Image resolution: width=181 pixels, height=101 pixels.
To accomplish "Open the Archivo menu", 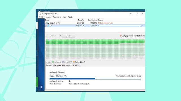I will click(x=42, y=17).
